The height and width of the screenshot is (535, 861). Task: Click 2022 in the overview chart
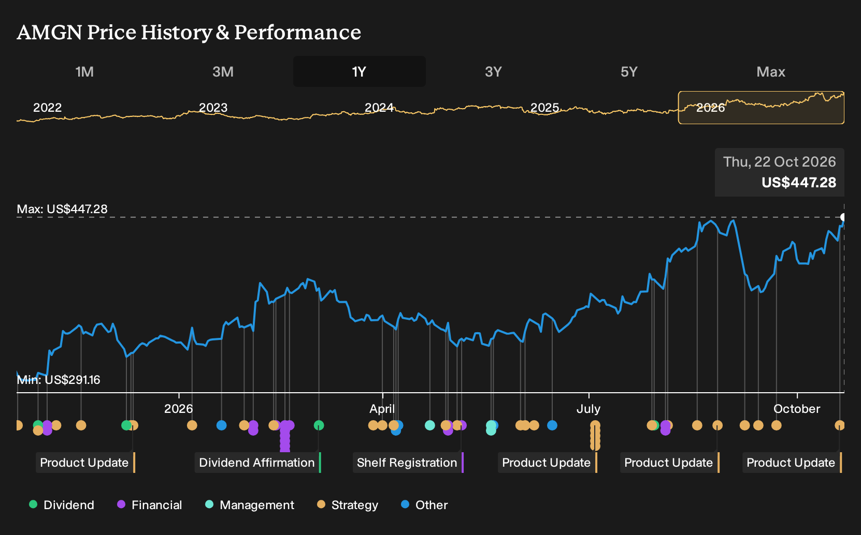pos(48,108)
